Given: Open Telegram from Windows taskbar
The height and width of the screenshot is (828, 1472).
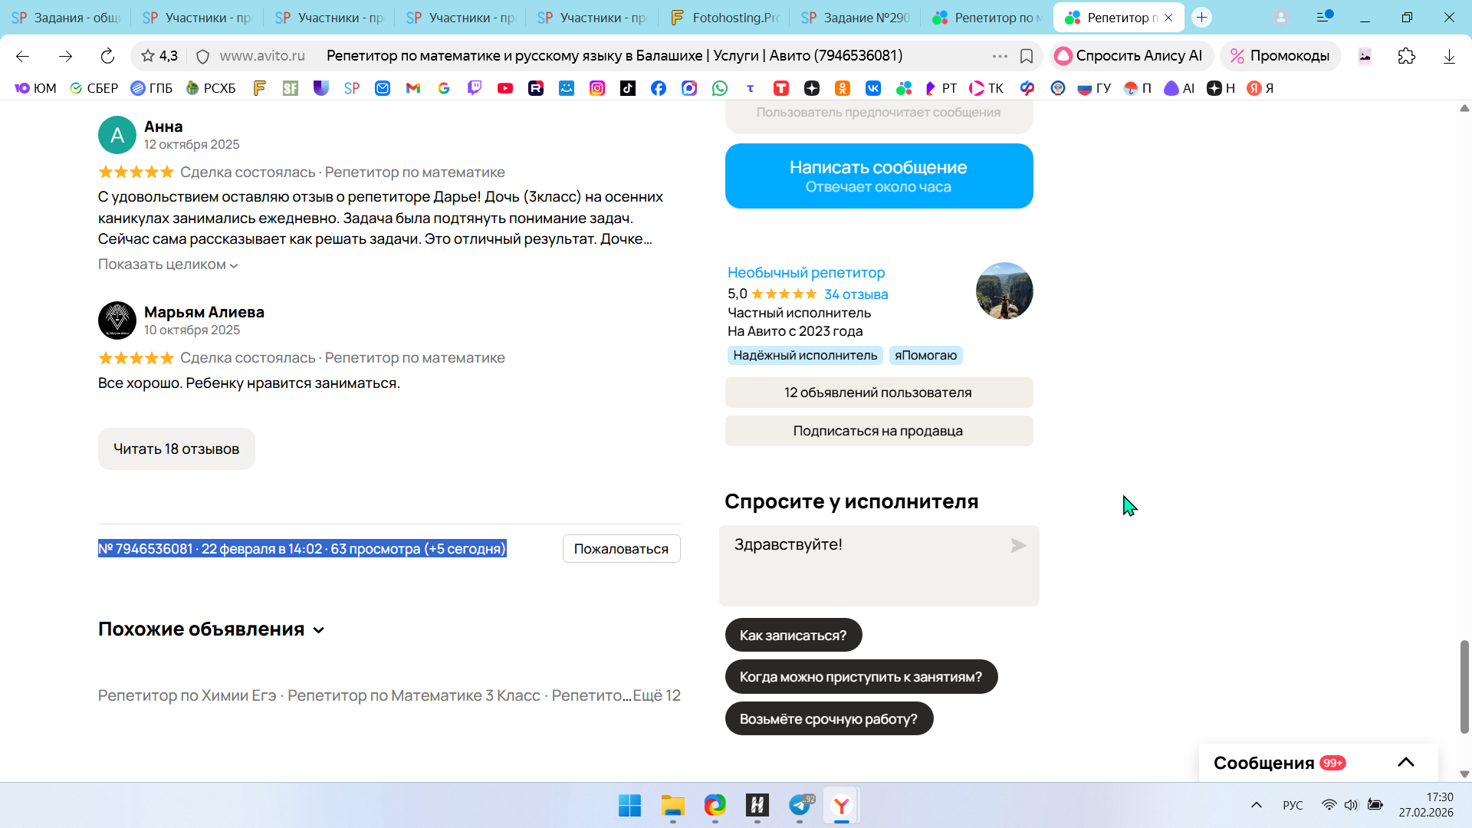Looking at the screenshot, I should tap(800, 805).
